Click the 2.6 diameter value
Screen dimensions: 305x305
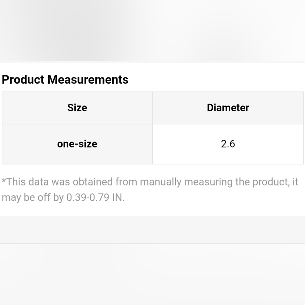coord(228,144)
